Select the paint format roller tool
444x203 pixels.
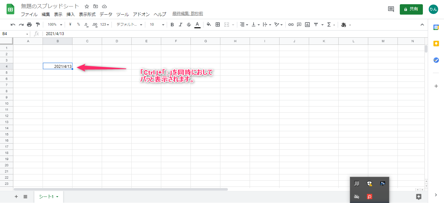pos(38,25)
